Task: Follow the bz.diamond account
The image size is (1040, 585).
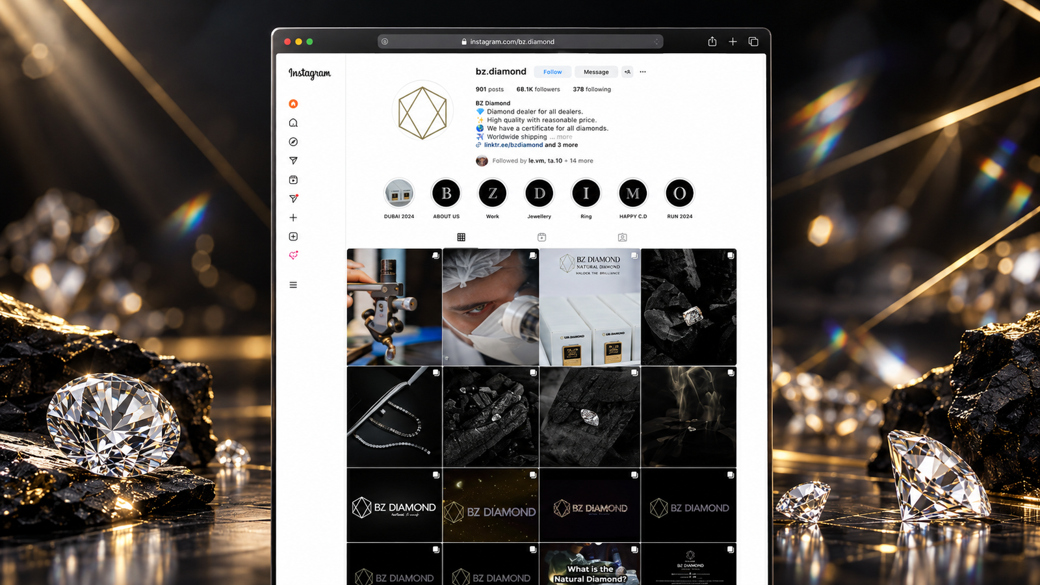Action: (552, 72)
